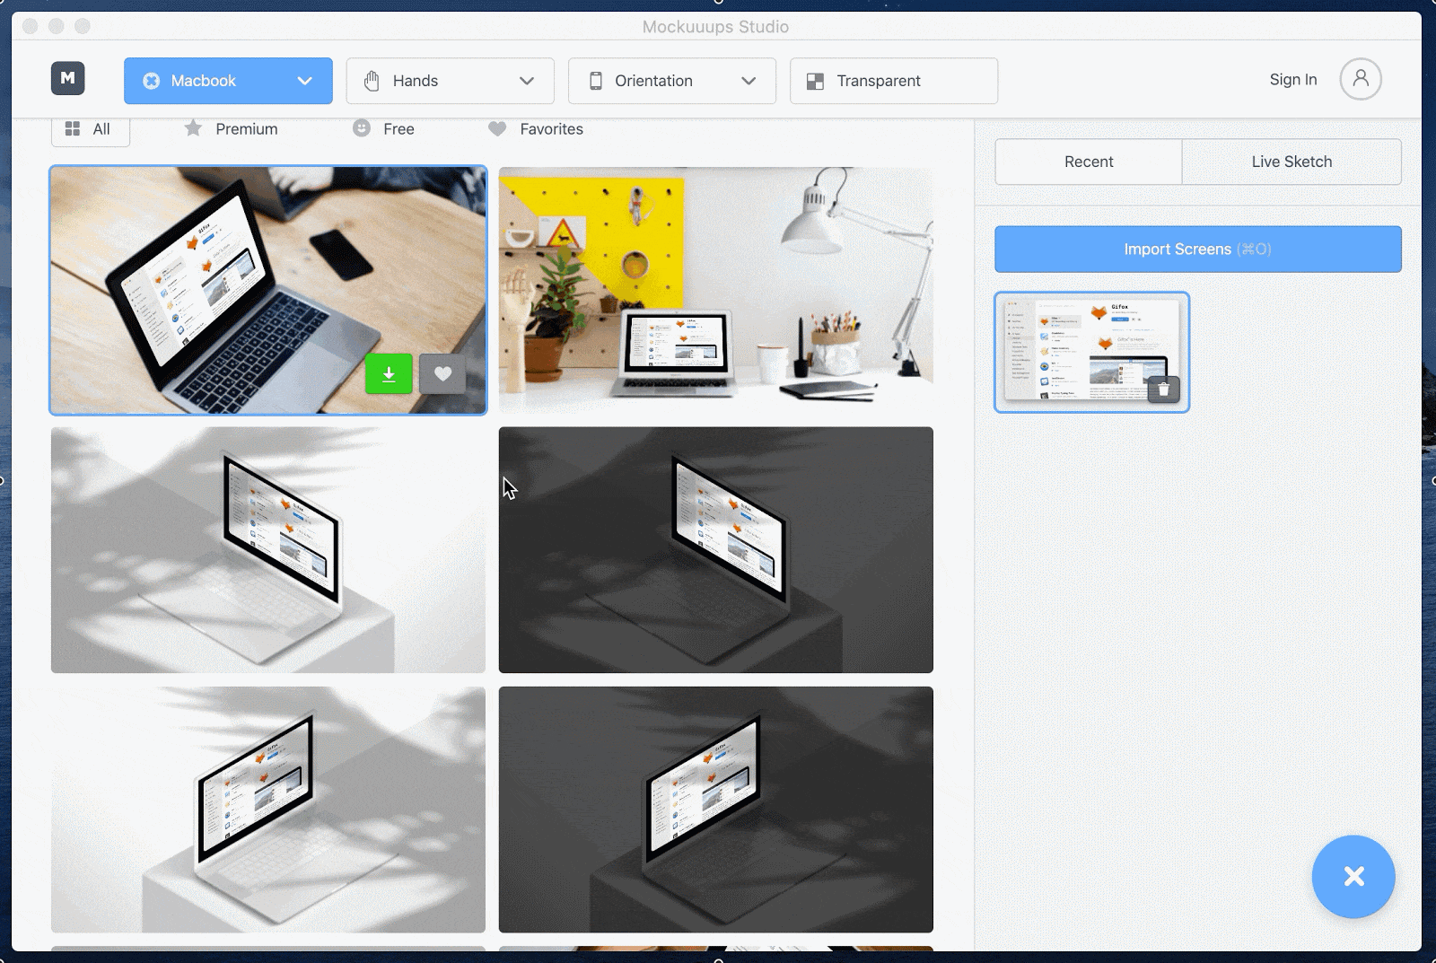Click the grid icon in All filter
The image size is (1436, 963).
[73, 129]
